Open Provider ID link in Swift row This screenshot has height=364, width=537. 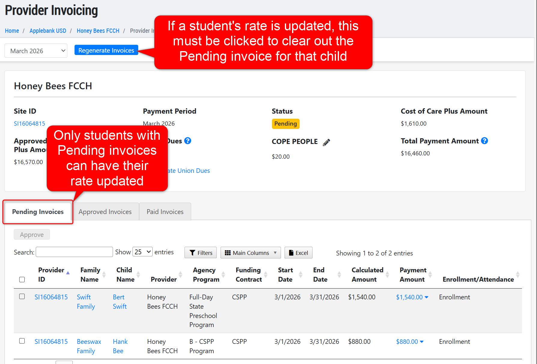[51, 297]
